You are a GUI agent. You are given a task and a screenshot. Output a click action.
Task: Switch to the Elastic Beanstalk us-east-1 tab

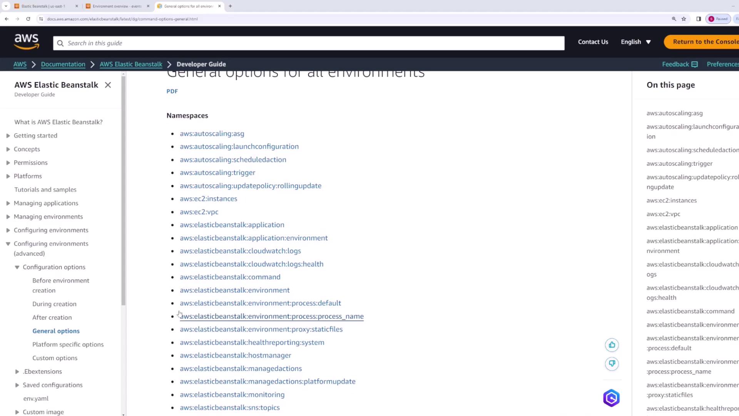click(43, 6)
